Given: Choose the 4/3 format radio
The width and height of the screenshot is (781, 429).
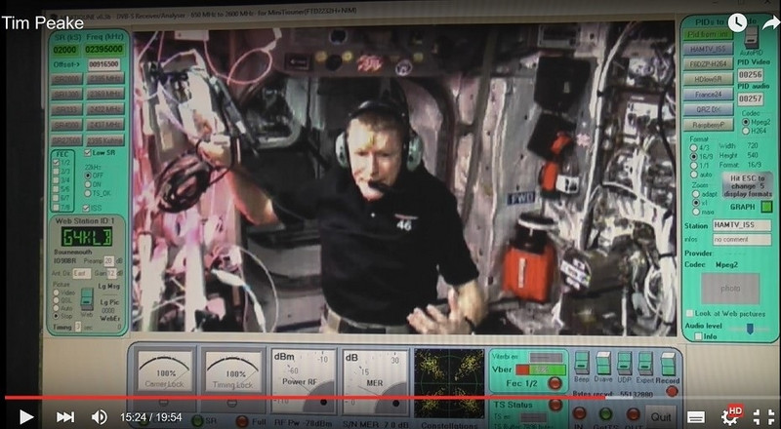Looking at the screenshot, I should pos(693,148).
